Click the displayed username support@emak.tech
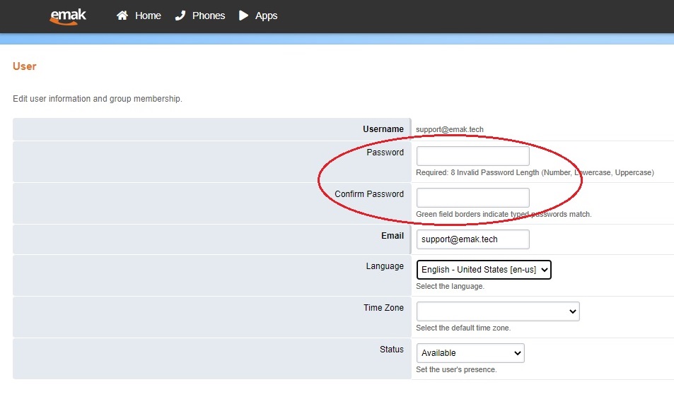 448,129
